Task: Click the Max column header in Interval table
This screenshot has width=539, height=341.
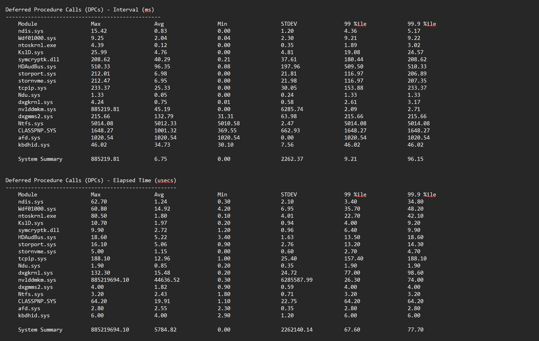Action: click(x=95, y=24)
